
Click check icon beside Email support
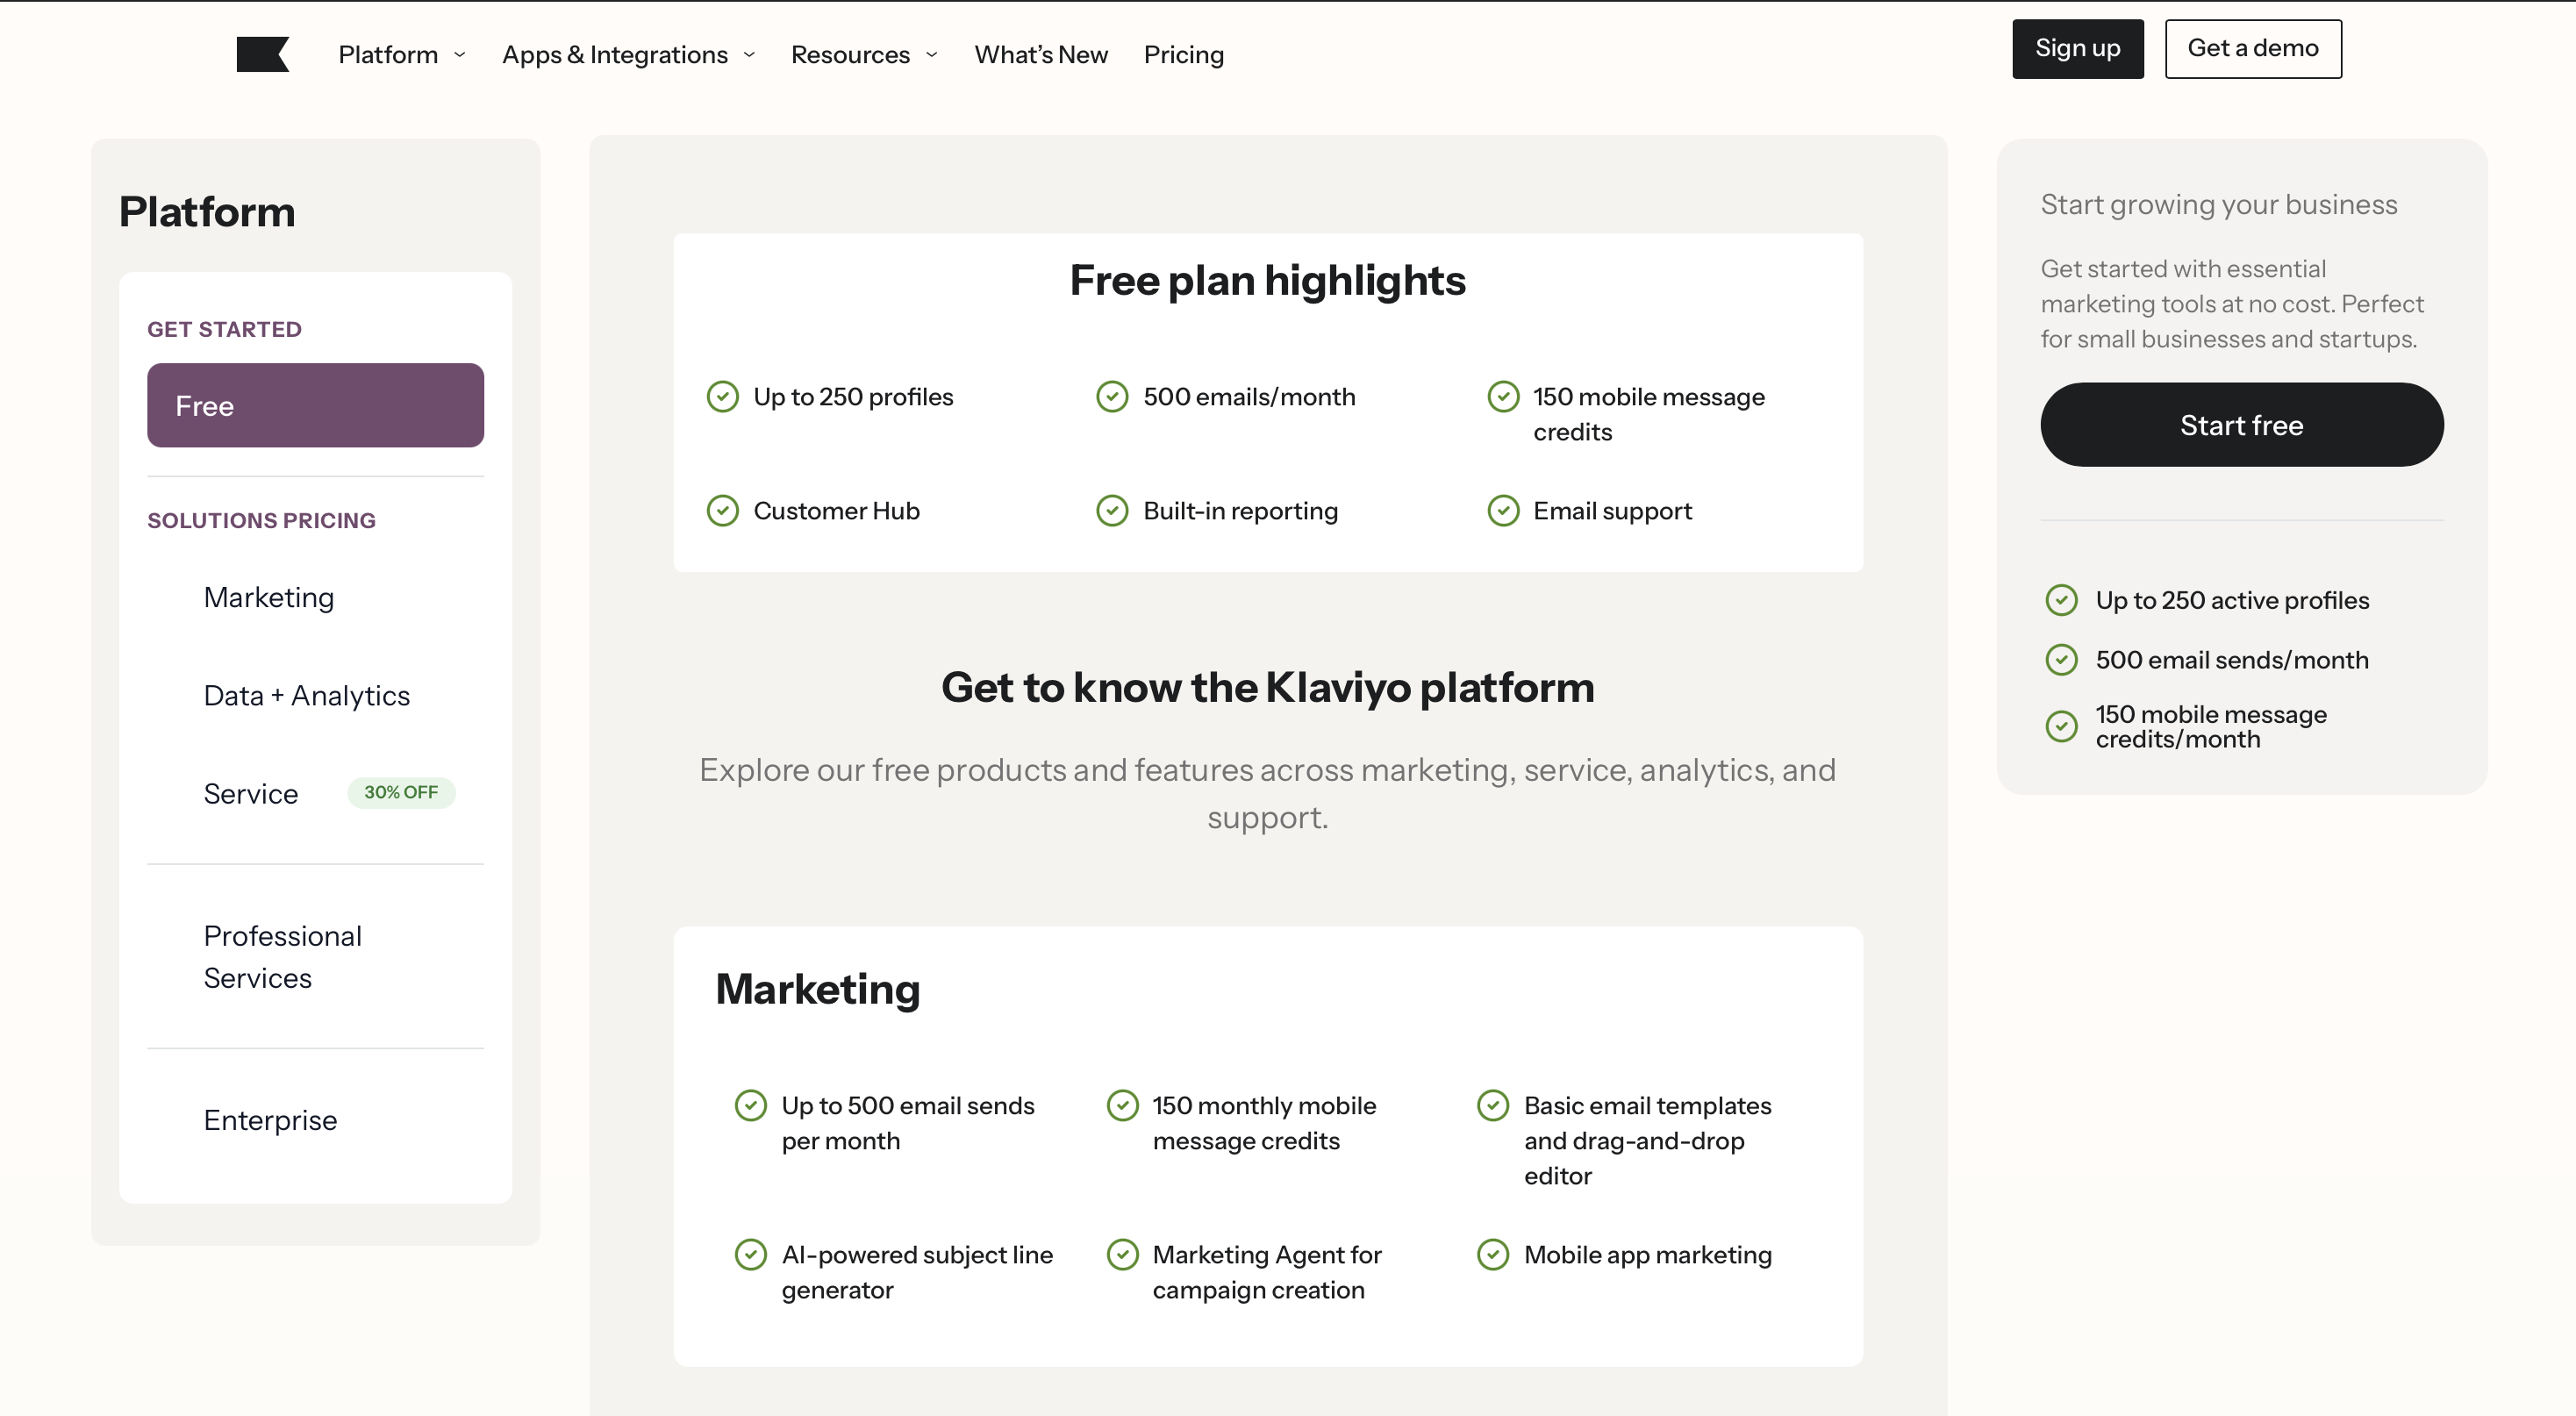click(1503, 511)
